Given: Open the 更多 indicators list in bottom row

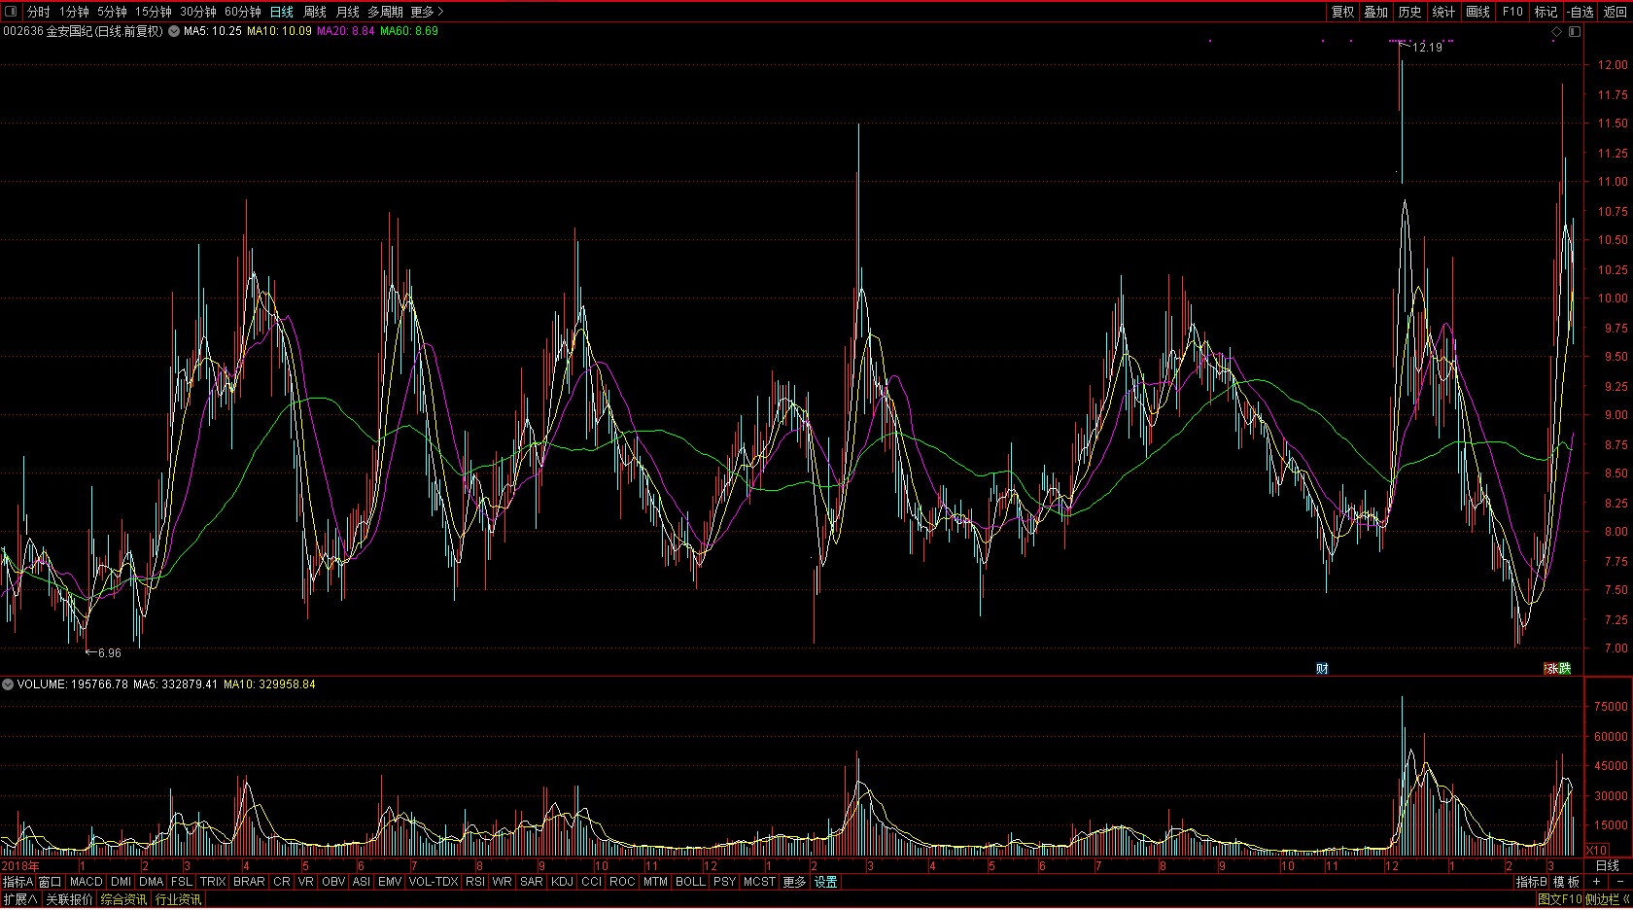Looking at the screenshot, I should pos(794,882).
